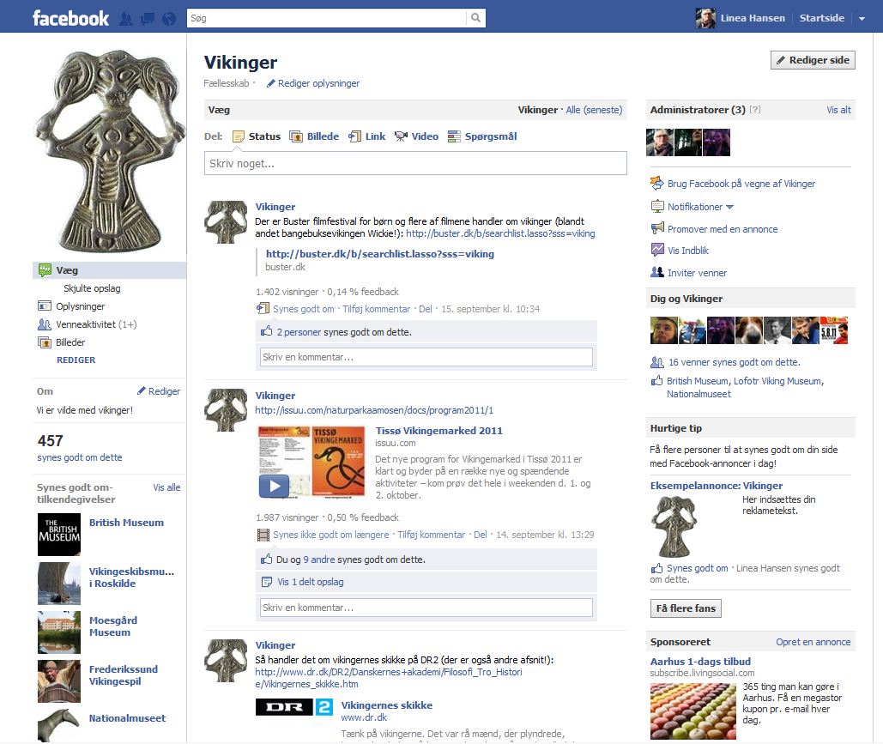Click thumbs-up icon beside 2 personer
Screen dimensions: 883x744
coord(266,331)
